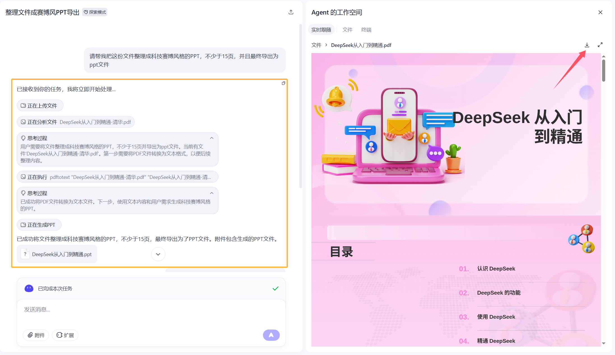Collapse the second 思考过程 block
This screenshot has height=355, width=615.
click(212, 193)
